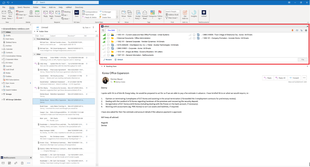Expand the Groups section in the folder pane
This screenshot has width=310, height=167.
tap(2, 94)
